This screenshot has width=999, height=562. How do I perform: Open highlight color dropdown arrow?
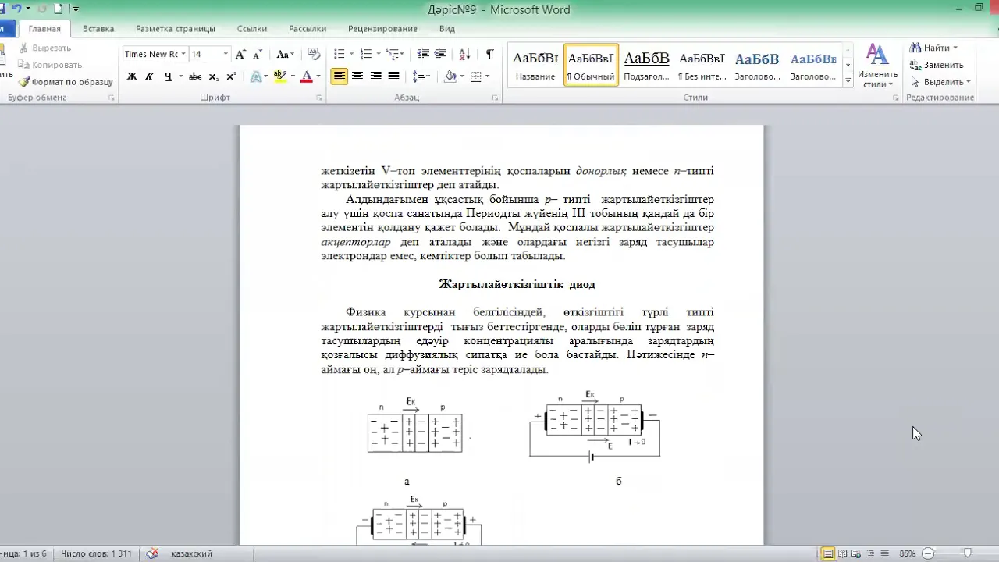(293, 76)
